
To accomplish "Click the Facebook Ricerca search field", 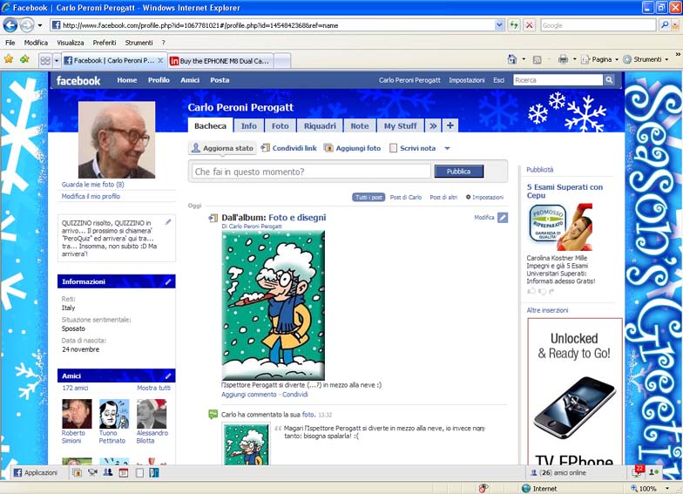I will tap(558, 80).
